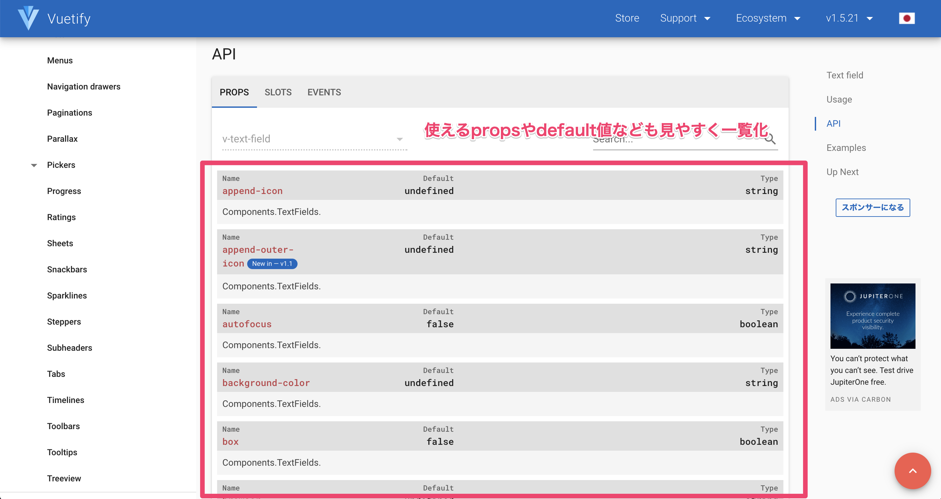Open Navigation drawers in sidebar
941x499 pixels.
click(84, 87)
